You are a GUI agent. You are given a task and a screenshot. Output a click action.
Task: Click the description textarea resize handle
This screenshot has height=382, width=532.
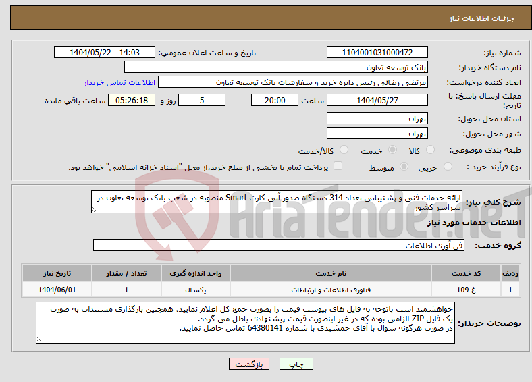[x=95, y=210]
